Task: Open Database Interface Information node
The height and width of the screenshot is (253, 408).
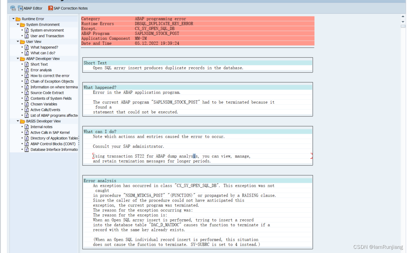Action: pos(54,149)
